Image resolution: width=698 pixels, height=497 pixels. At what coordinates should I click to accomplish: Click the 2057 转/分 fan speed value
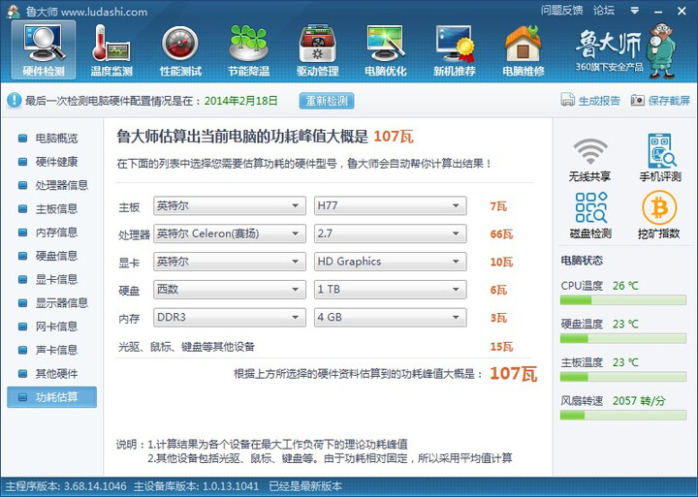point(639,401)
